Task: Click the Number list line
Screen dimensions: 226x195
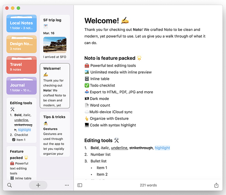Action: coord(100,154)
